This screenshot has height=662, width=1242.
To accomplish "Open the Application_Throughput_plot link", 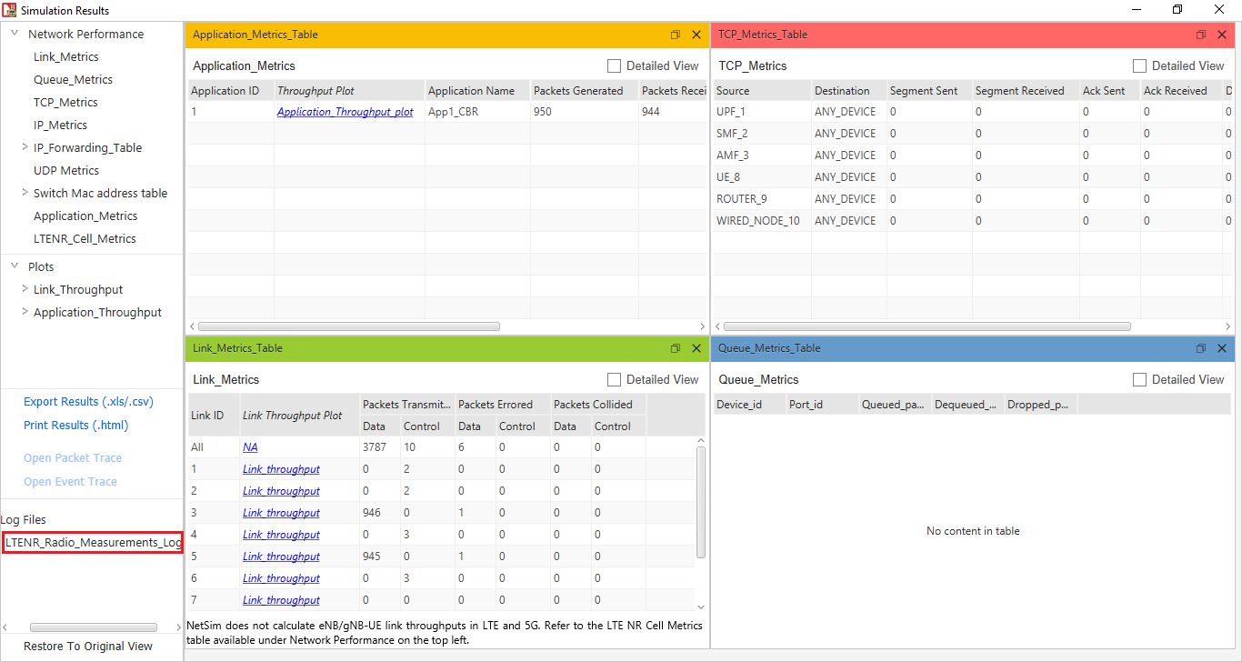I will tap(346, 112).
